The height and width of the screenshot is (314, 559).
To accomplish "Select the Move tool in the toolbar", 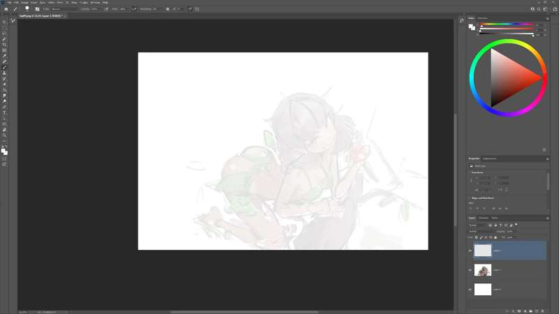I will point(4,22).
